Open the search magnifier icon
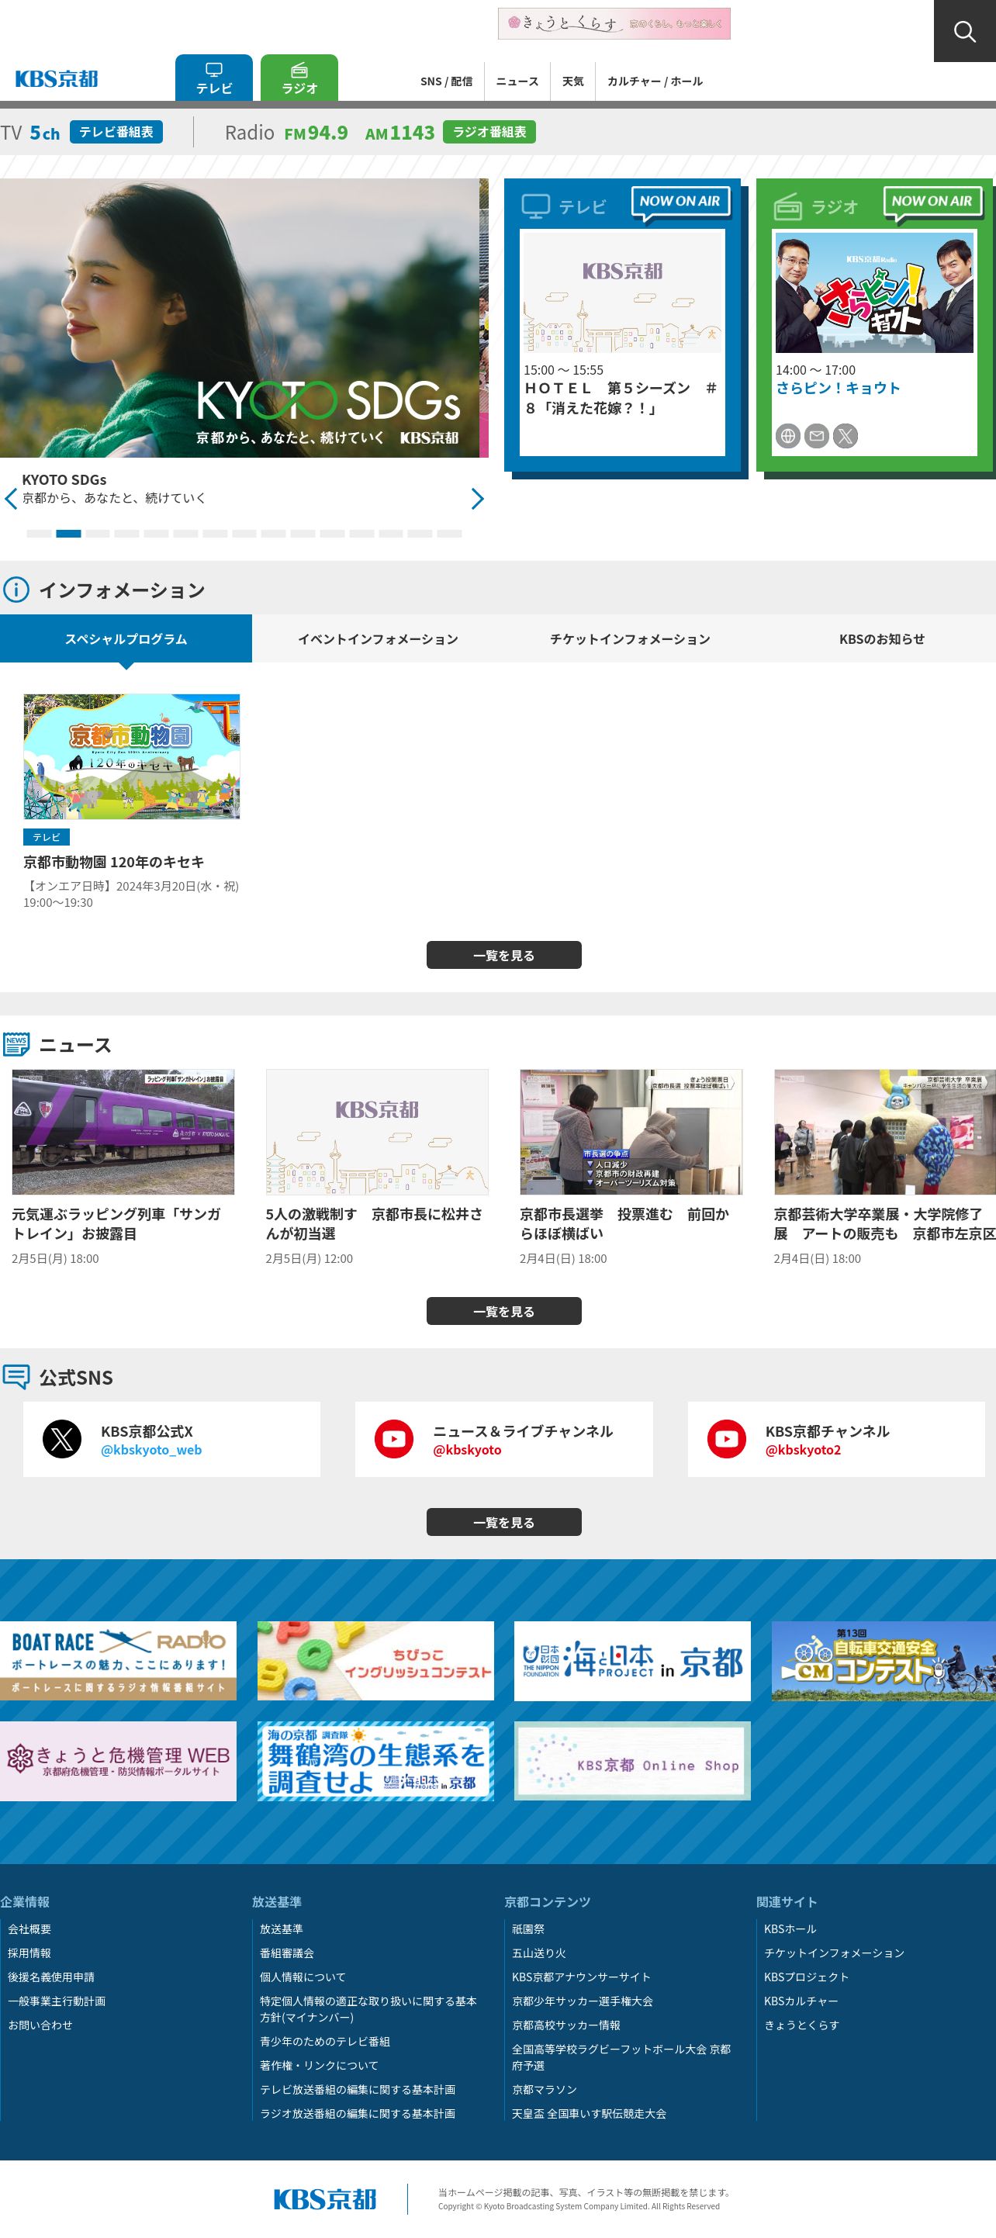The image size is (996, 2238). 965,31
